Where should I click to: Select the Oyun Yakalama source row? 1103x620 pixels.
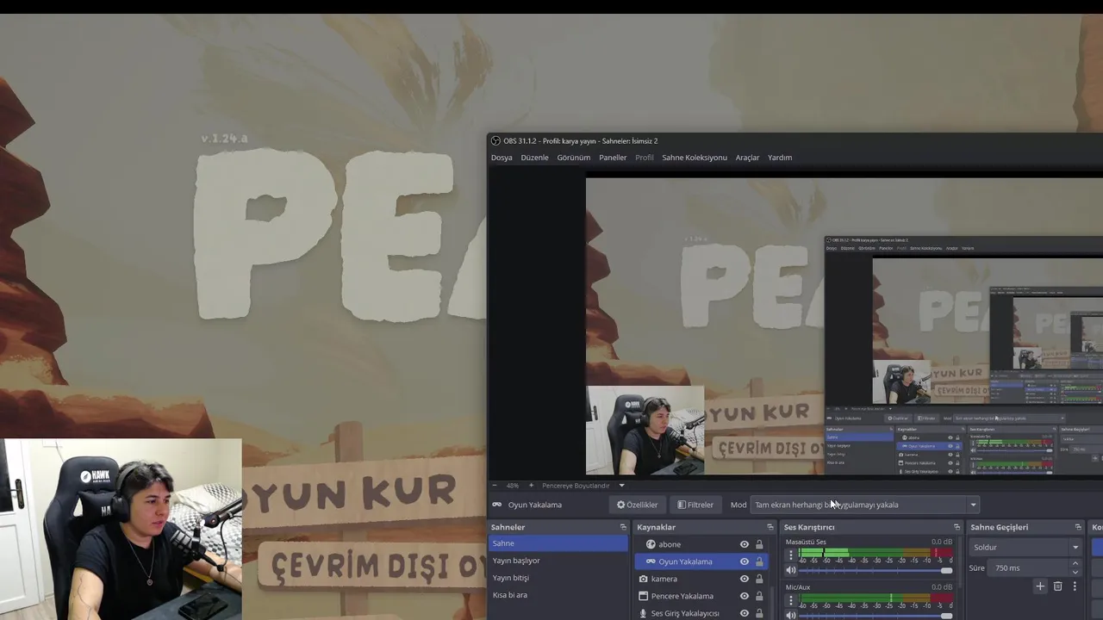701,561
